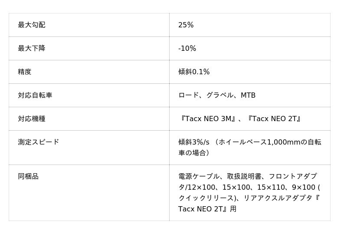Select the 傾斜3%/s speed value
The width and height of the screenshot is (347, 234).
194,142
